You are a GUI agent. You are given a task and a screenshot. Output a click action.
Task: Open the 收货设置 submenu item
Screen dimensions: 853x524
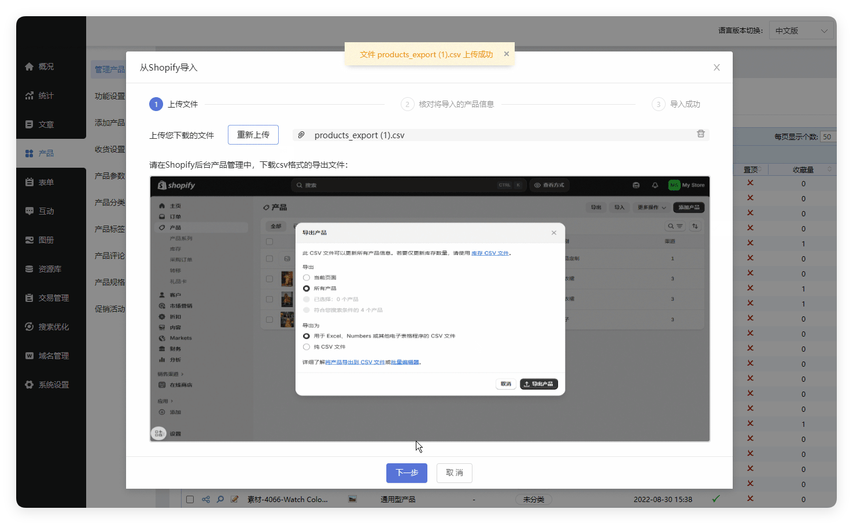click(x=110, y=149)
